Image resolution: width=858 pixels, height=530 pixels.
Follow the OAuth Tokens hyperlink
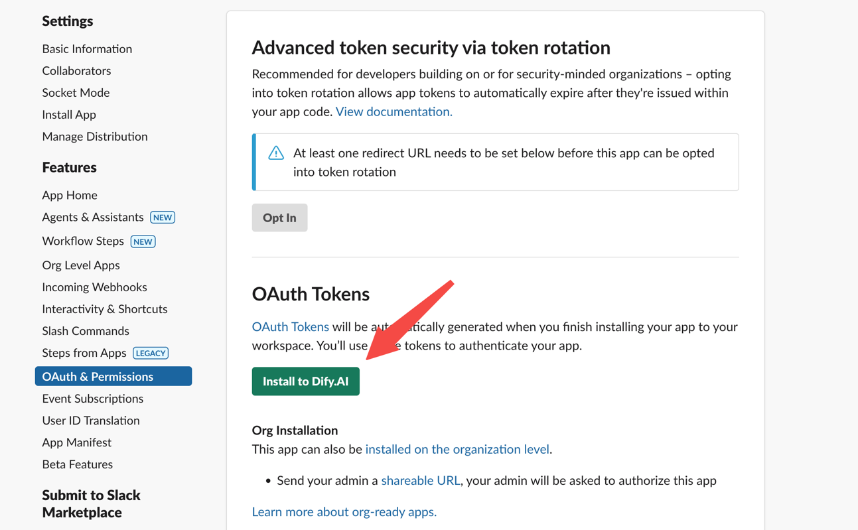click(x=290, y=326)
